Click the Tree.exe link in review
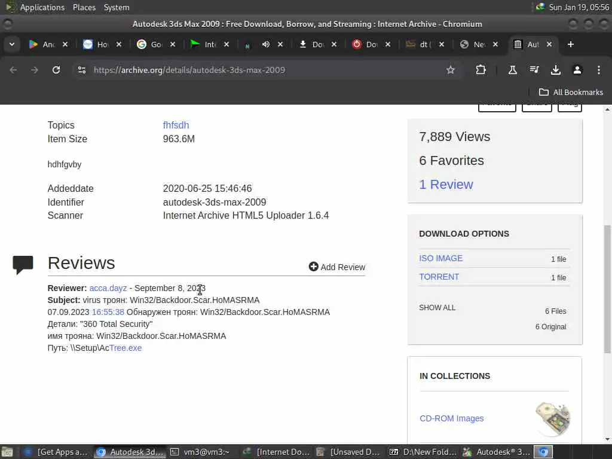 click(126, 348)
